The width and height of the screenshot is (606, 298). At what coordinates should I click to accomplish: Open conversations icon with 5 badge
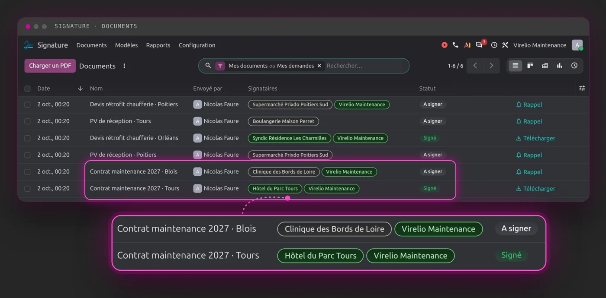click(x=480, y=44)
